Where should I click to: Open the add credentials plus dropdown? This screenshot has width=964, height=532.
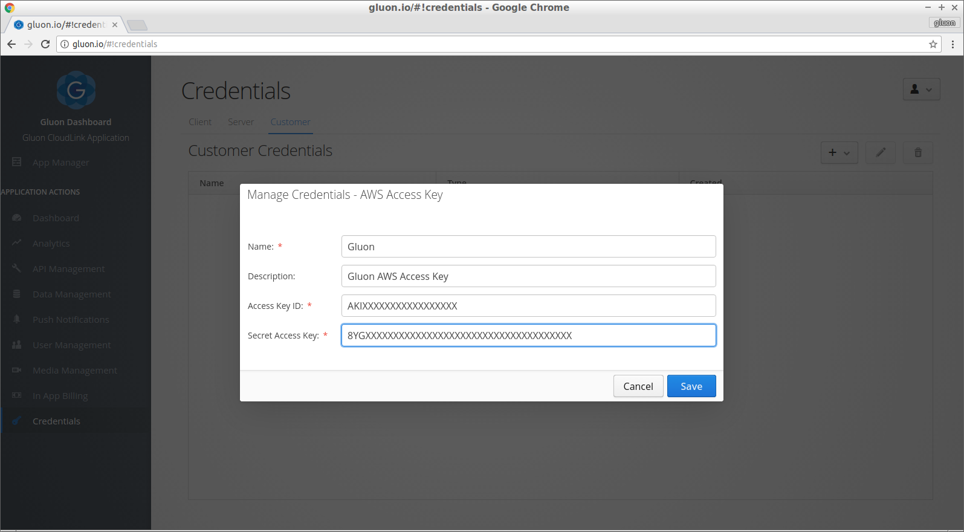point(839,152)
